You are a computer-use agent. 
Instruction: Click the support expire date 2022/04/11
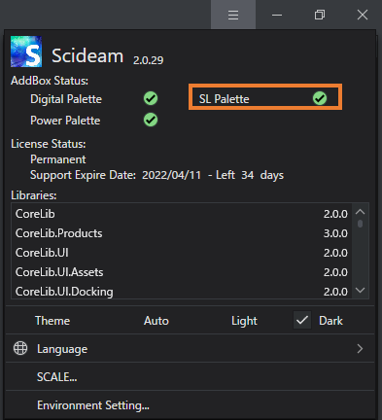[x=171, y=175]
